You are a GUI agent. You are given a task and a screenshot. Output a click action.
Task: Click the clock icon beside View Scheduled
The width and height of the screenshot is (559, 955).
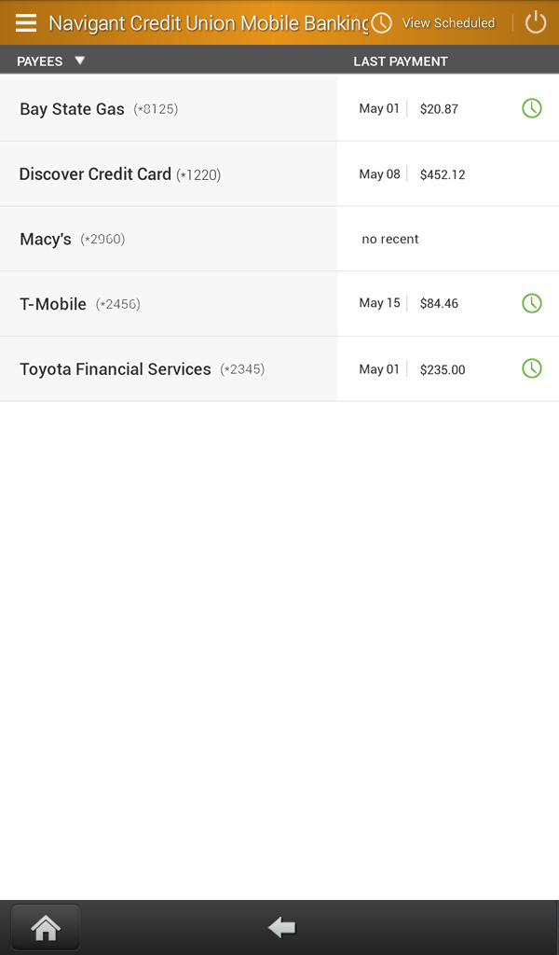point(381,22)
